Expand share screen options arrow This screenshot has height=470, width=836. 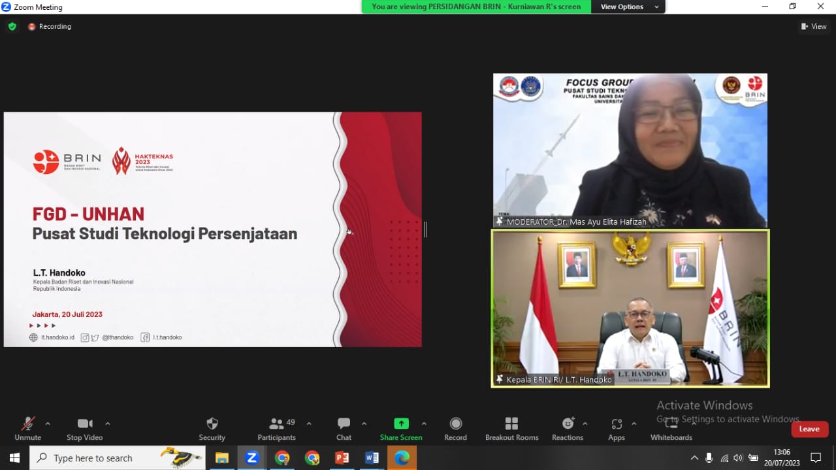coord(424,424)
